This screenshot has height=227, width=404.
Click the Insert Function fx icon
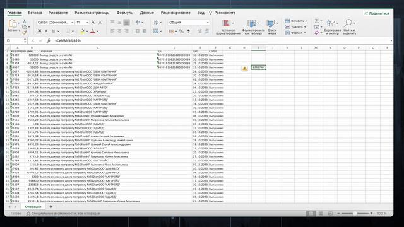(49, 40)
